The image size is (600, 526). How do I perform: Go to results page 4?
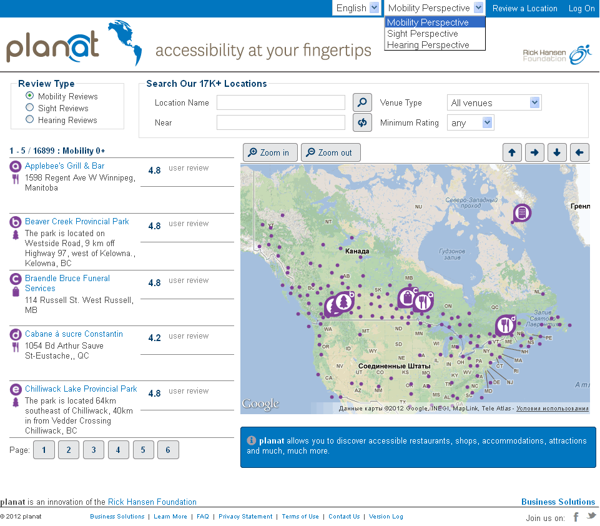(x=118, y=450)
